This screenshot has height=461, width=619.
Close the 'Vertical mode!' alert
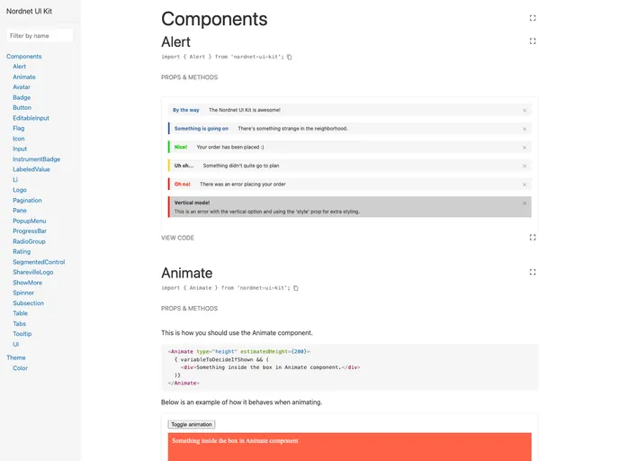(x=525, y=203)
